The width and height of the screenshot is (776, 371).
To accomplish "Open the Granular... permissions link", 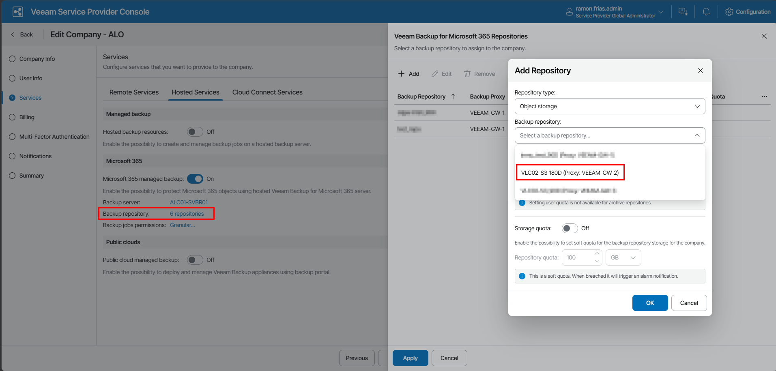I will pyautogui.click(x=183, y=225).
